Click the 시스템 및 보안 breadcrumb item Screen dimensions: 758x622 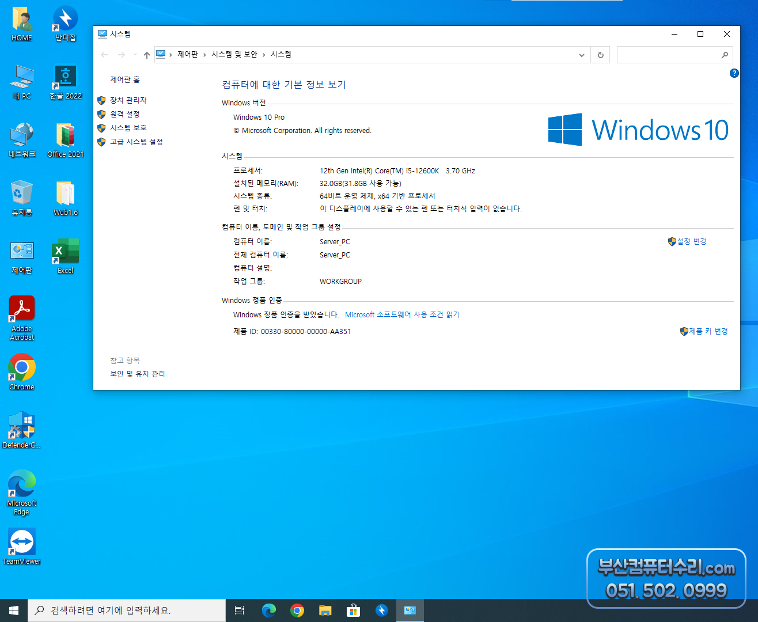coord(234,54)
